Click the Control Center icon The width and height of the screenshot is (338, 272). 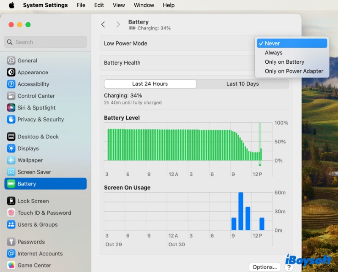point(11,96)
